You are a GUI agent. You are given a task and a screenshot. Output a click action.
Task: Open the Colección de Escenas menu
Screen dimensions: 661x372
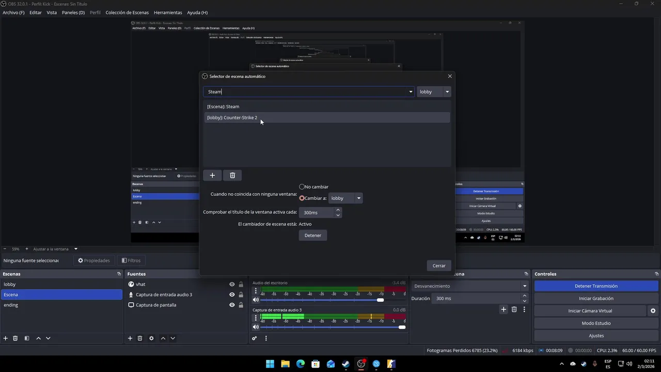pos(127,12)
